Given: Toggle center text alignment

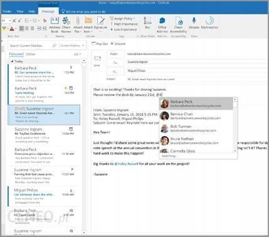Looking at the screenshot, I should tap(27, 28).
